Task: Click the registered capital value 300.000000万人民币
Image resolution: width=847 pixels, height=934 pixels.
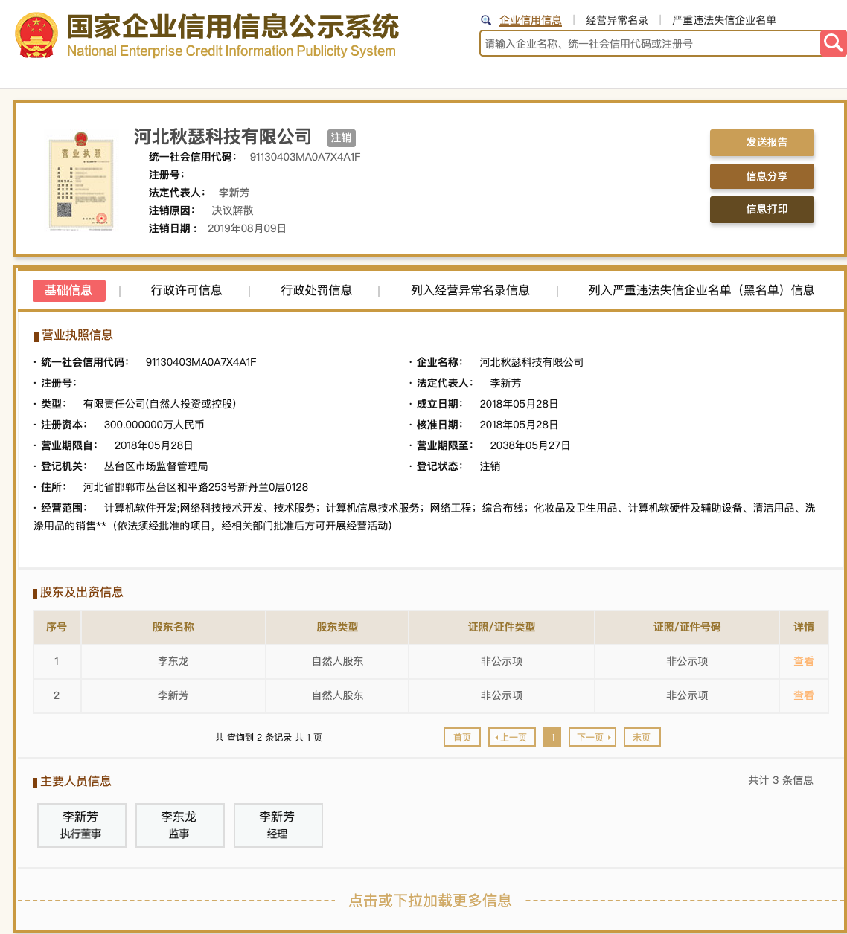Action: pos(154,425)
